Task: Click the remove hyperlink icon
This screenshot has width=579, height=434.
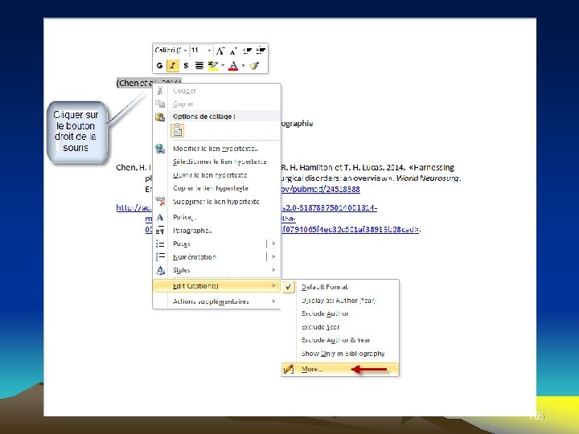Action: tap(160, 201)
